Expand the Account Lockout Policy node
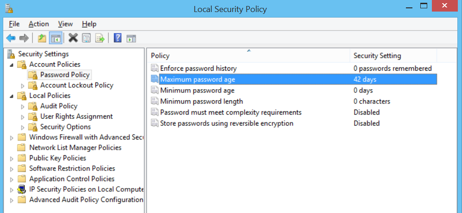The width and height of the screenshot is (462, 213). click(23, 85)
